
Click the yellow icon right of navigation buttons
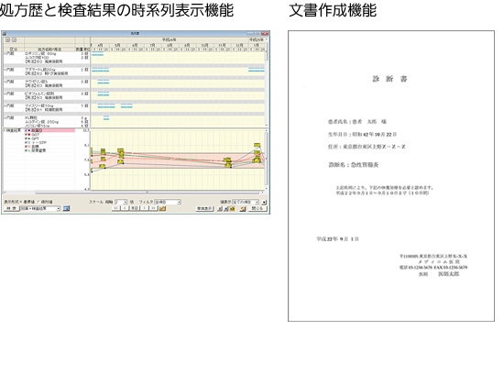(x=162, y=209)
